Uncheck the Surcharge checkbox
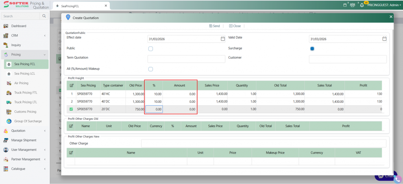 point(312,48)
